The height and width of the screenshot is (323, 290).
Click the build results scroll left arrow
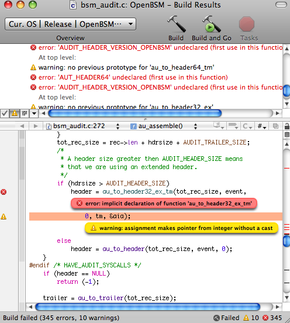coord(43,114)
